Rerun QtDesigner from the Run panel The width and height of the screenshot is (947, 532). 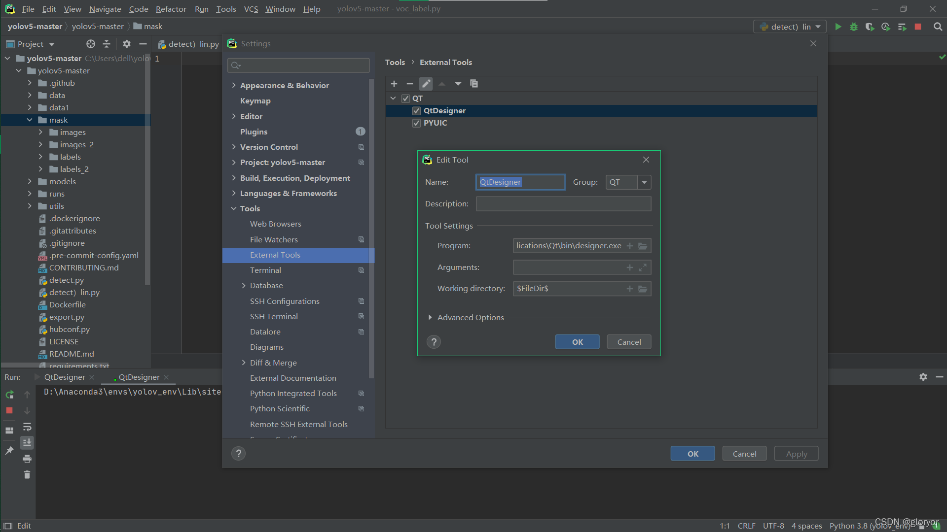pyautogui.click(x=9, y=394)
